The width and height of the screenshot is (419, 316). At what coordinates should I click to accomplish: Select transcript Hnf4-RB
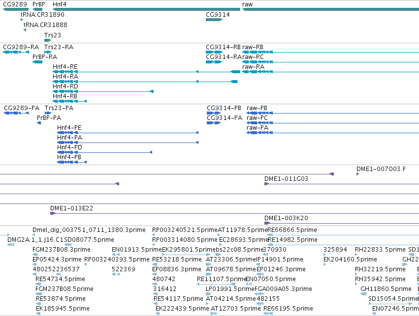pos(69,101)
